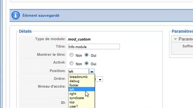
Task: Choose syndicate in the Position list
Action: click(81, 98)
